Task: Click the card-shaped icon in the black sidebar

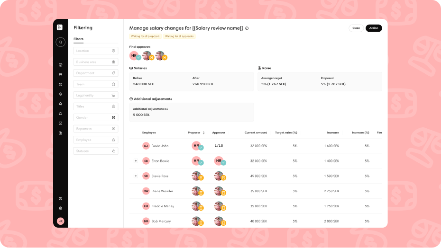Action: [61, 75]
